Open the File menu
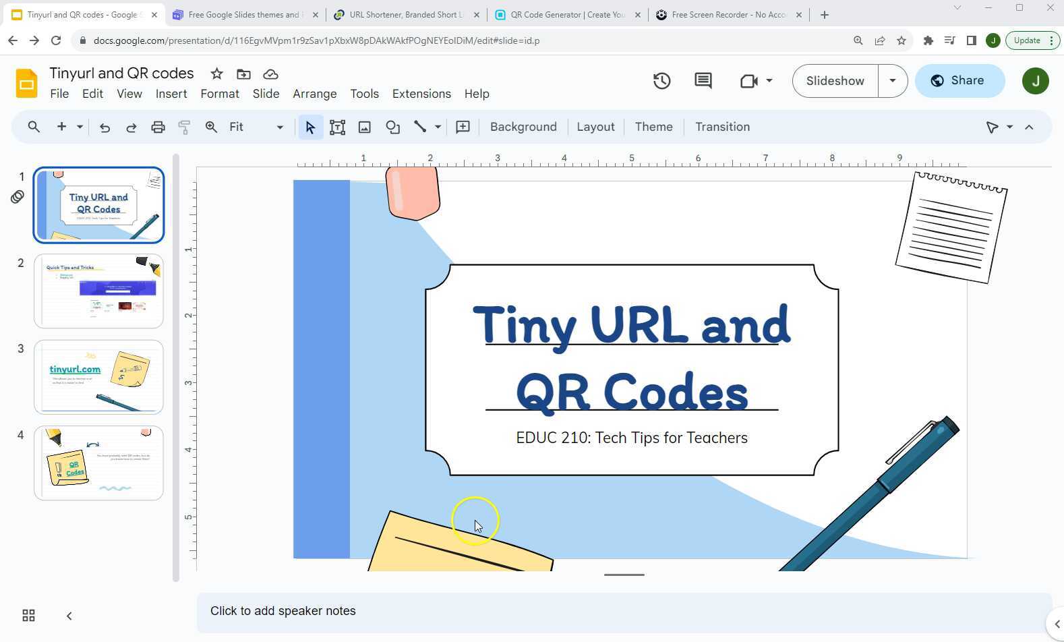Viewport: 1064px width, 642px height. click(x=59, y=94)
